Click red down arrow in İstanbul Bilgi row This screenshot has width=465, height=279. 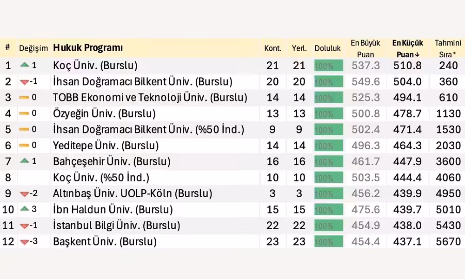point(24,226)
